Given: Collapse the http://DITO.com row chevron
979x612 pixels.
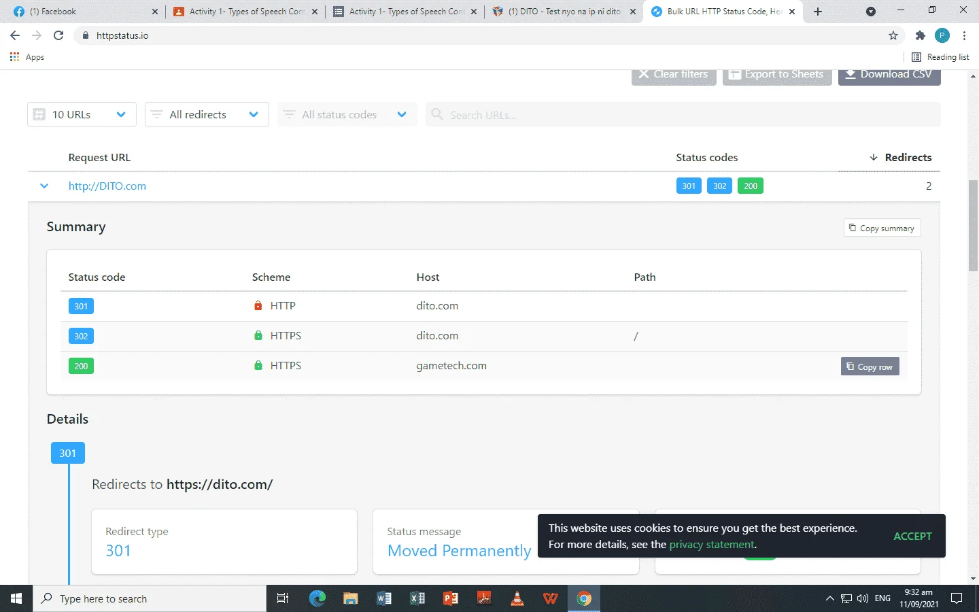Looking at the screenshot, I should tap(44, 186).
